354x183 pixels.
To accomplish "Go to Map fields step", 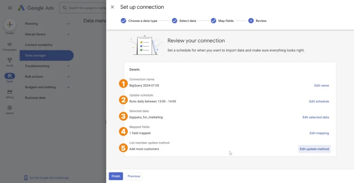I will tap(222, 21).
